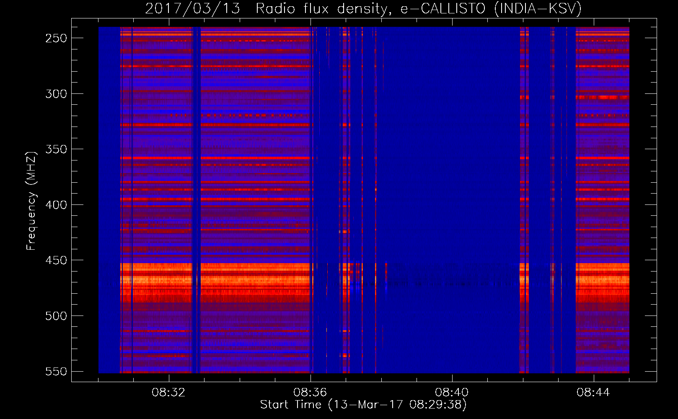Click the 'Start Time (13-Mar-17 08:29:38)' label

pyautogui.click(x=363, y=404)
